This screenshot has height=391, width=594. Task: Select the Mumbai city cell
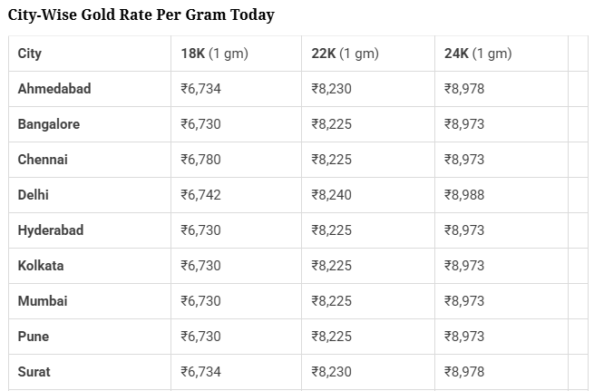pyautogui.click(x=43, y=301)
